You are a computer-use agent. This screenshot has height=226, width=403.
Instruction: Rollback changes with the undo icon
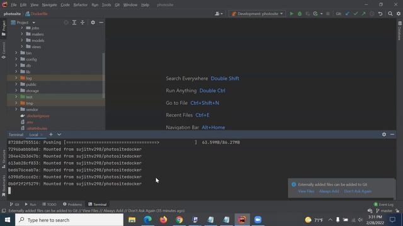click(380, 14)
